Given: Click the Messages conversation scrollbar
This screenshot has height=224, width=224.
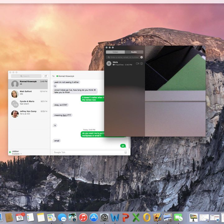Looking at the screenshot, I should [129, 143].
